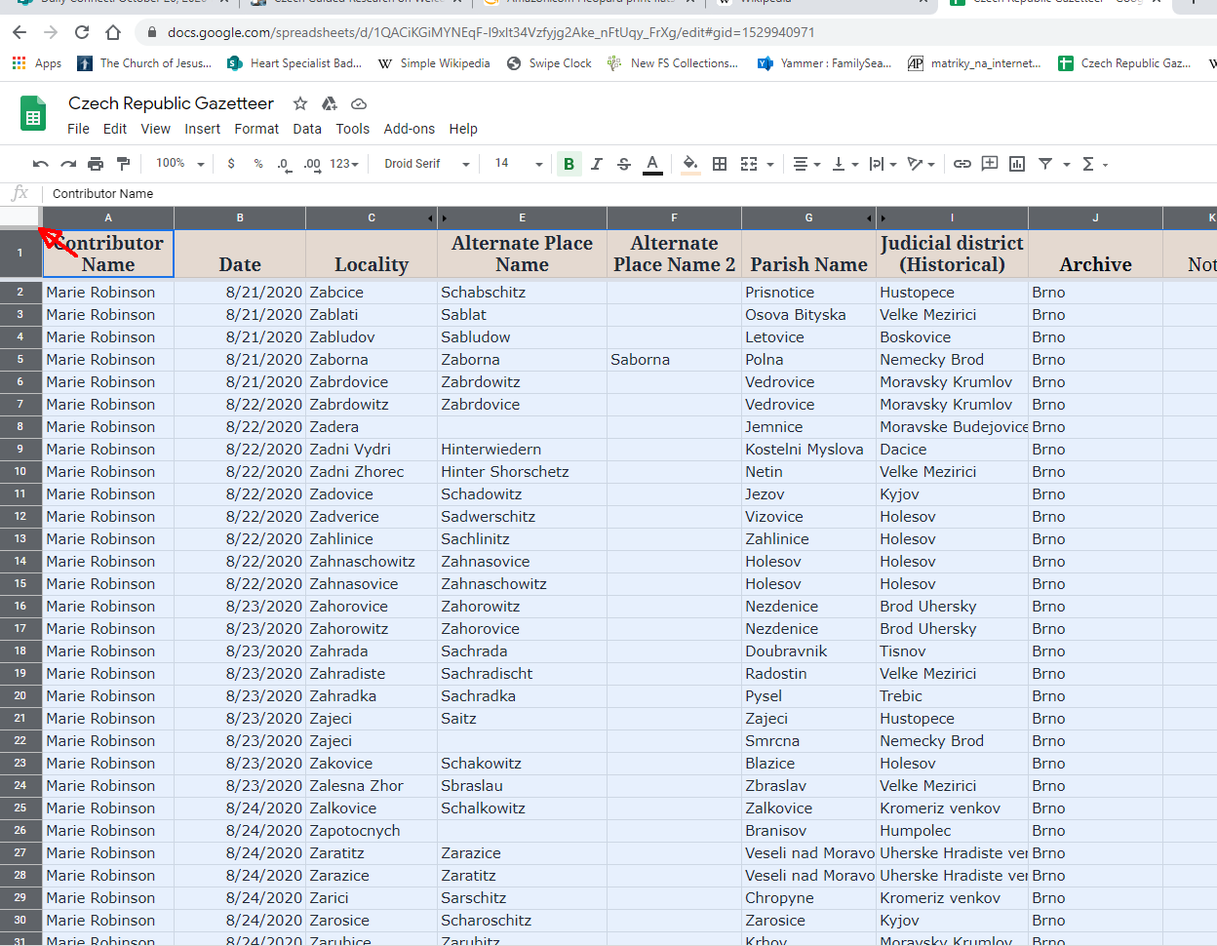The width and height of the screenshot is (1217, 946).
Task: Click the print icon
Action: [x=96, y=164]
